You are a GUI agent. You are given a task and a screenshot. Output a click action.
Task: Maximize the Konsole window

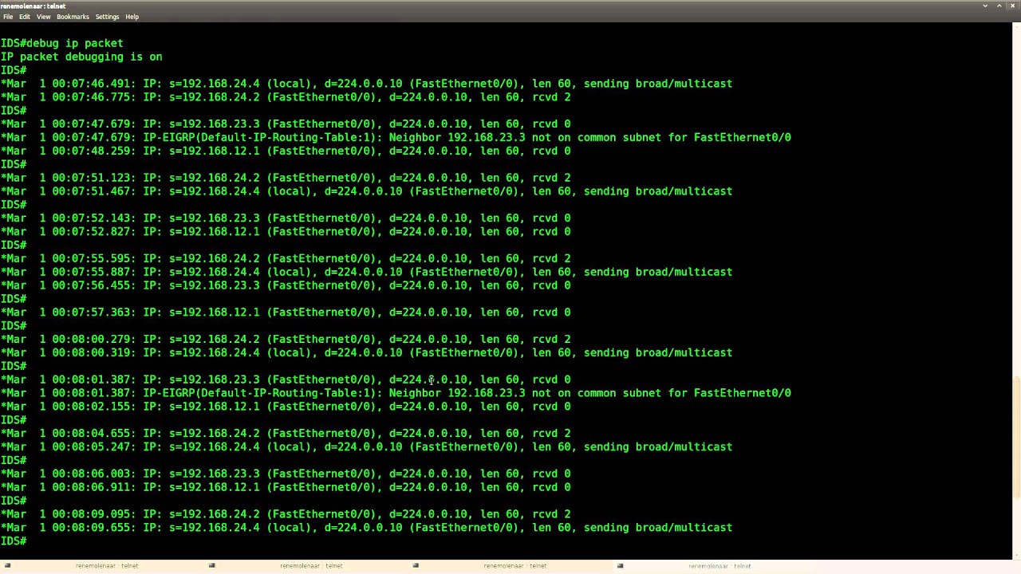click(x=999, y=6)
